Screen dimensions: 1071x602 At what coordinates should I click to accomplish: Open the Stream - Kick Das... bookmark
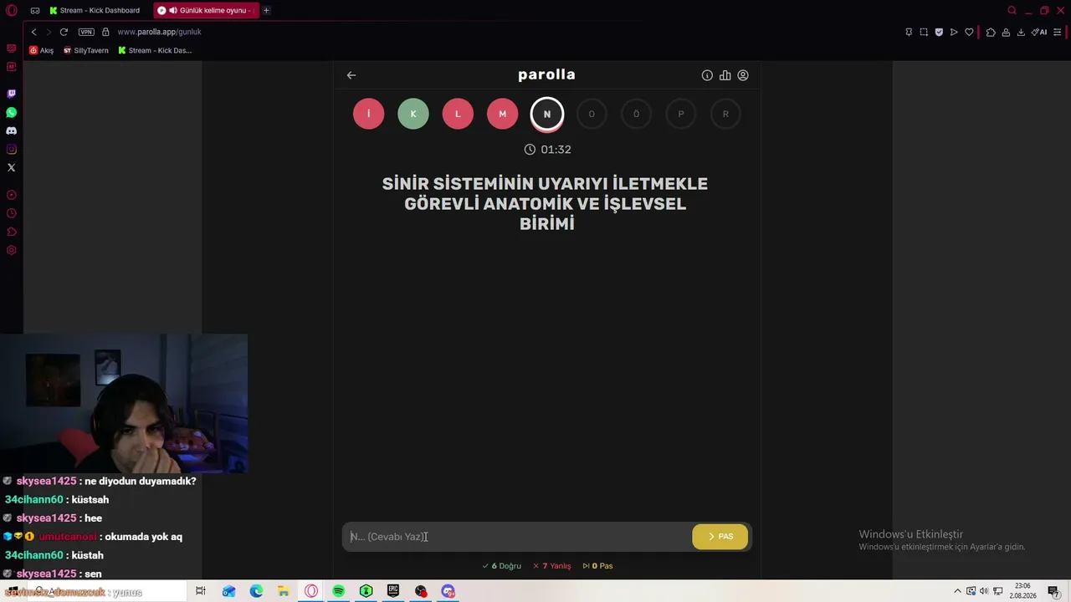pyautogui.click(x=155, y=50)
